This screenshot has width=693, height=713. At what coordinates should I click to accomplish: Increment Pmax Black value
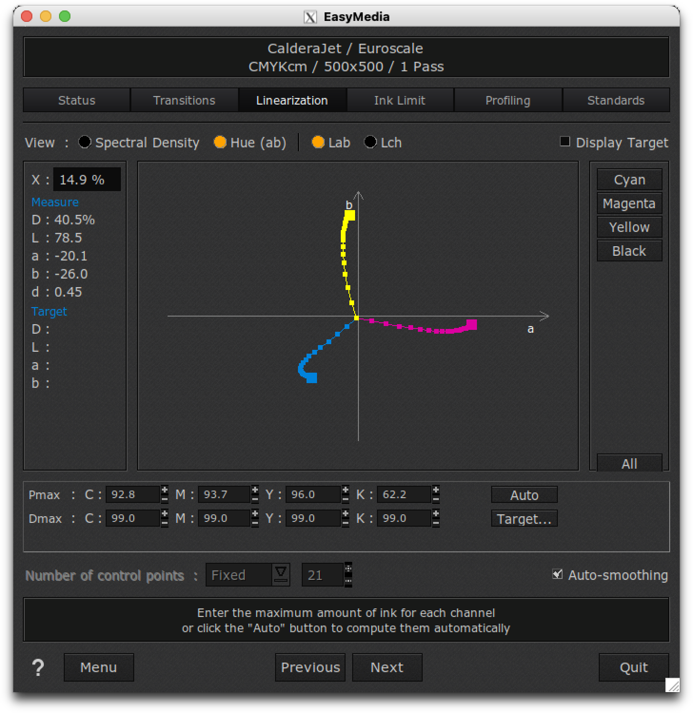tap(436, 490)
